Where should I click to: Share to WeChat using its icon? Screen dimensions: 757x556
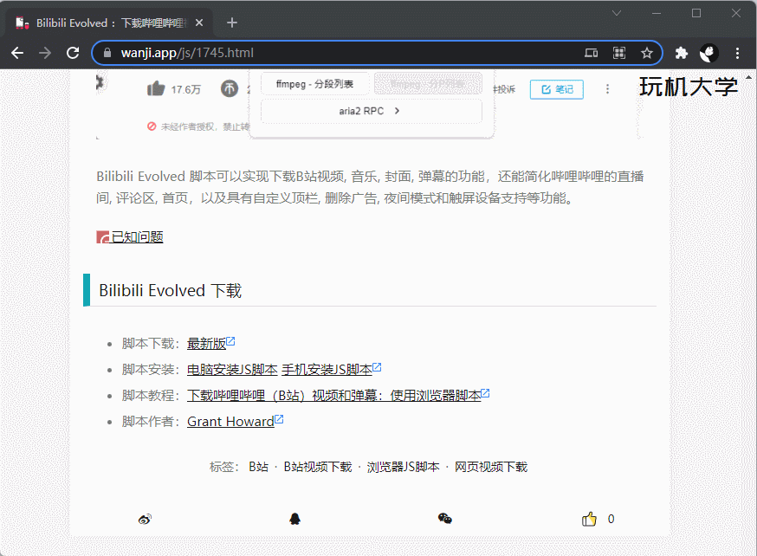(444, 519)
